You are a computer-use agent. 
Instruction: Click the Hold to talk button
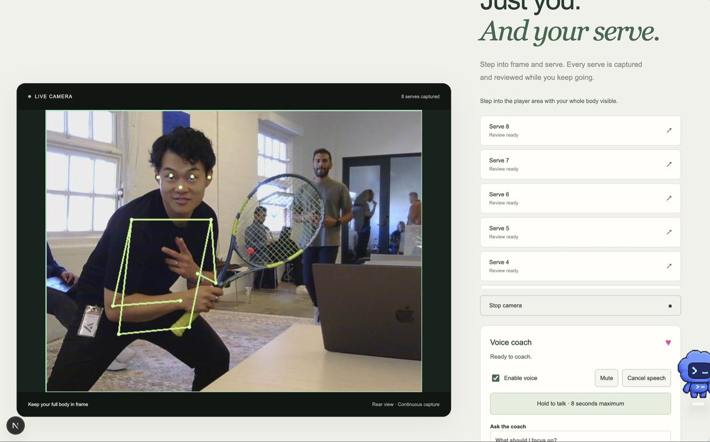pyautogui.click(x=580, y=404)
